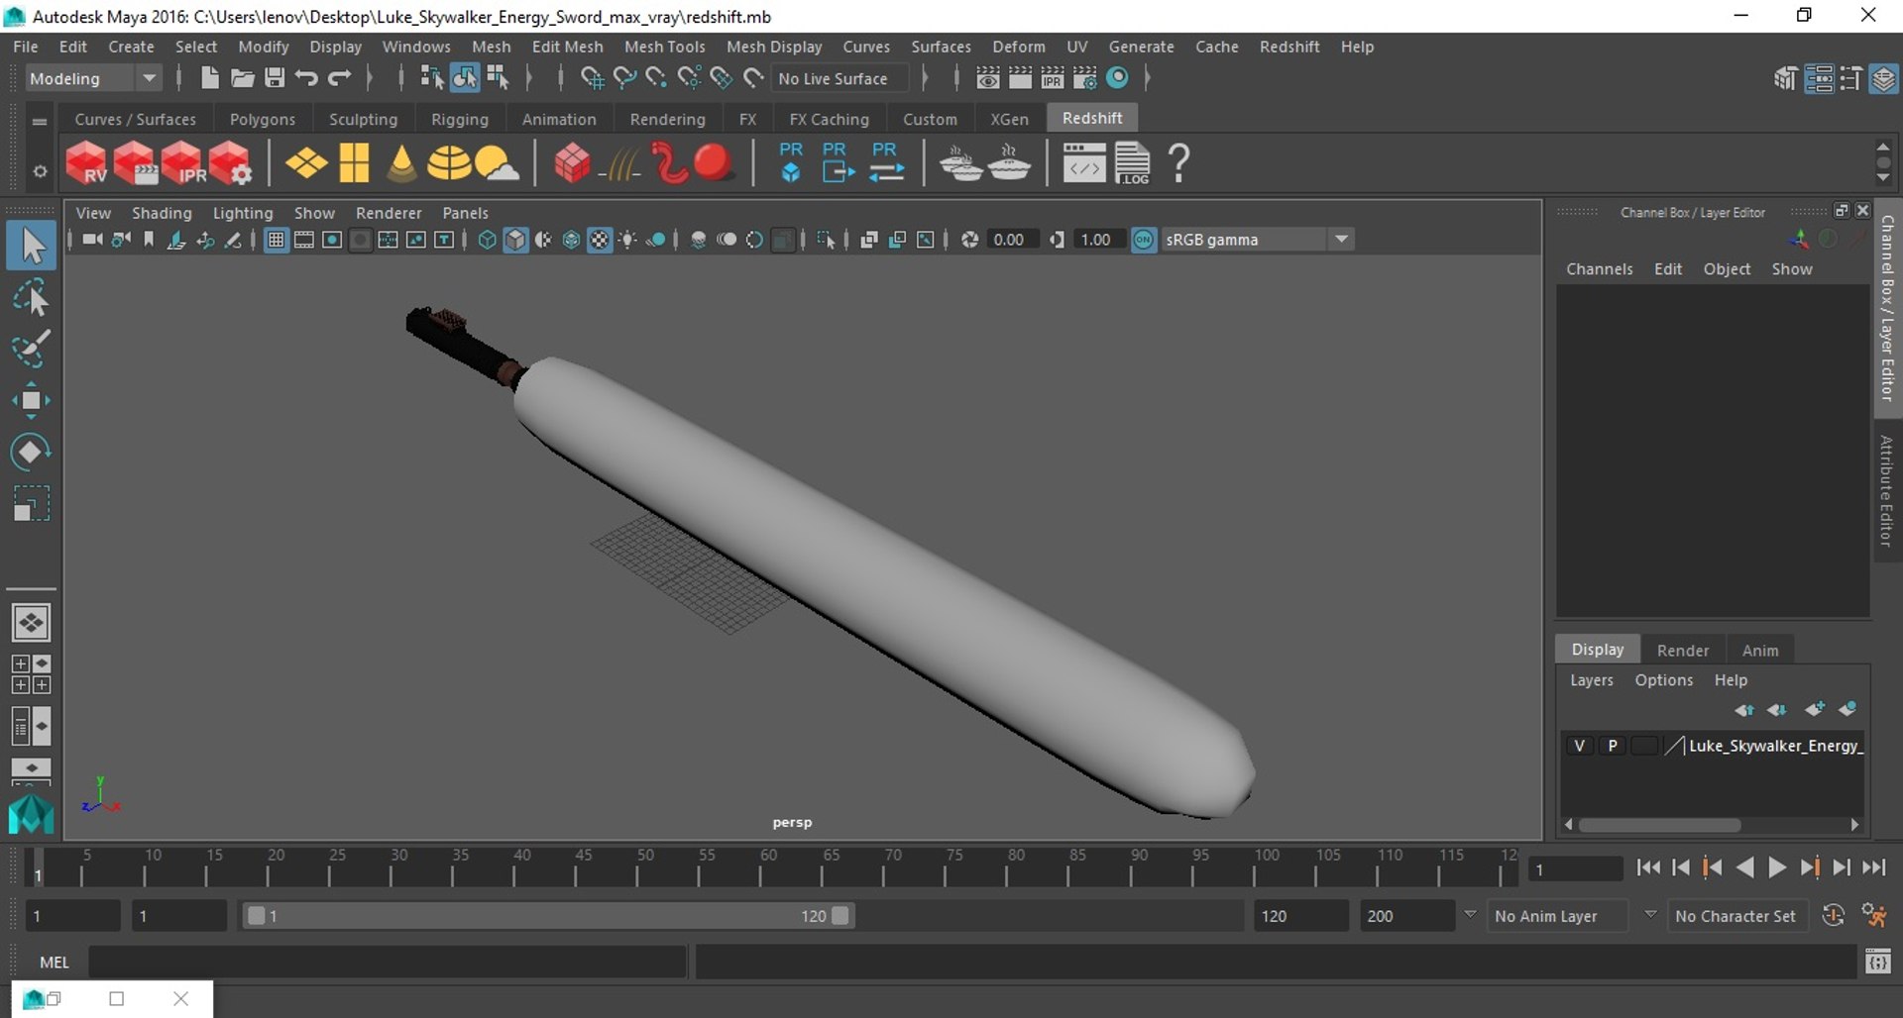Choose the Move tool

tap(31, 400)
